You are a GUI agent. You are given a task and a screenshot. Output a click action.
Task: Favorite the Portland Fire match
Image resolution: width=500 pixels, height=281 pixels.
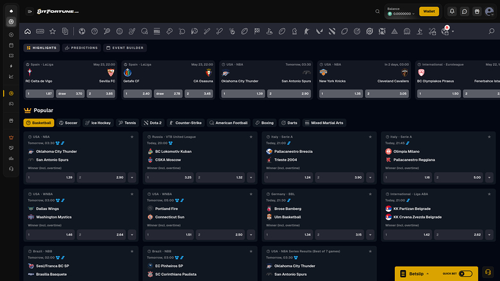[251, 194]
